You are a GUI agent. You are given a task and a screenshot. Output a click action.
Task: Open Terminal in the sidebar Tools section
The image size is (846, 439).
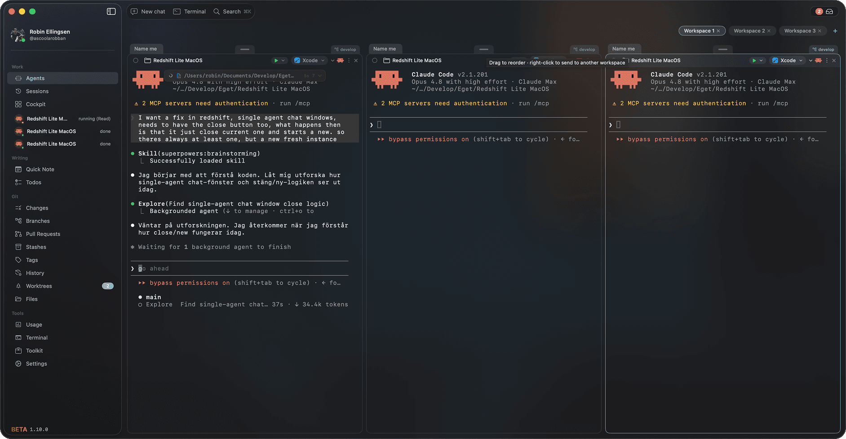point(63,338)
